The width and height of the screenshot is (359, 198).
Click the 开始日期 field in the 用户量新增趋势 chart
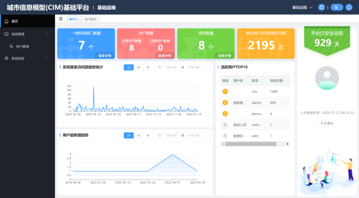[x=171, y=135]
